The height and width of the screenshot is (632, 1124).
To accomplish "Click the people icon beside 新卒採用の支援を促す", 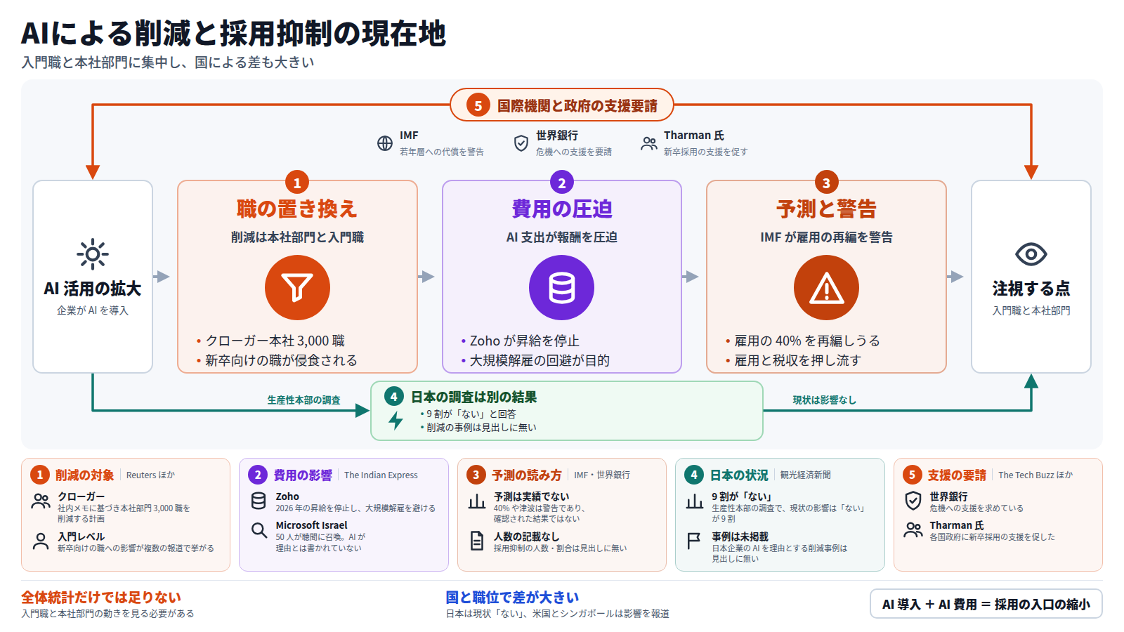I will click(649, 143).
